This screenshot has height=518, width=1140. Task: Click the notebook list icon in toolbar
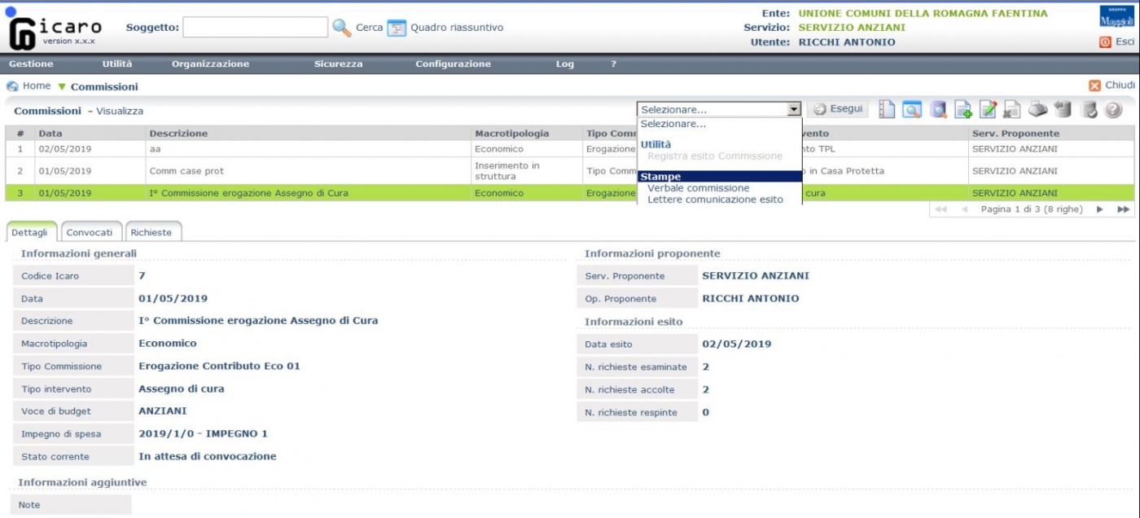pyautogui.click(x=887, y=109)
